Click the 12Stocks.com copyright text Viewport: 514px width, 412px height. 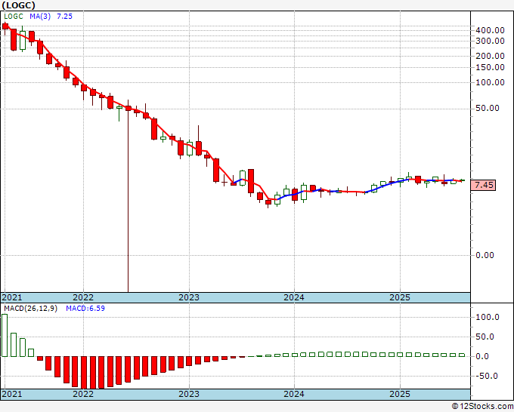pos(482,407)
